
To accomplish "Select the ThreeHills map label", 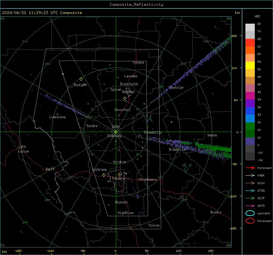I will [153, 133].
